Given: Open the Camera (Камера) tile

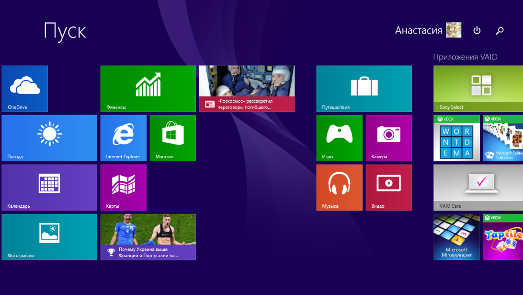Looking at the screenshot, I should [388, 138].
